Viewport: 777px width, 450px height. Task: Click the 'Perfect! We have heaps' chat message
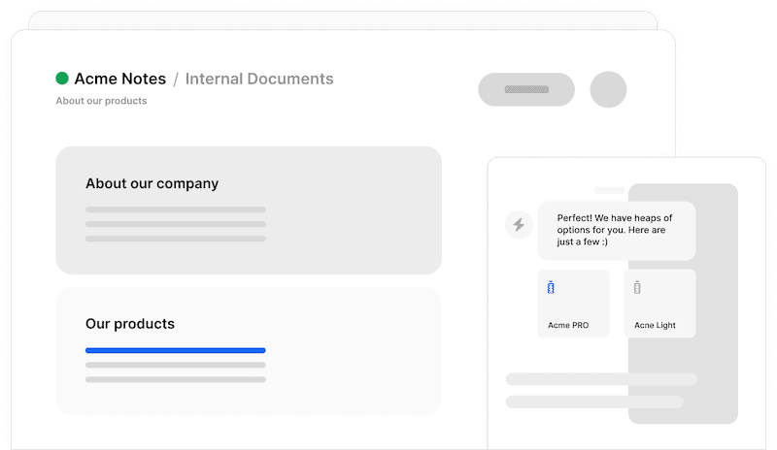pyautogui.click(x=617, y=230)
